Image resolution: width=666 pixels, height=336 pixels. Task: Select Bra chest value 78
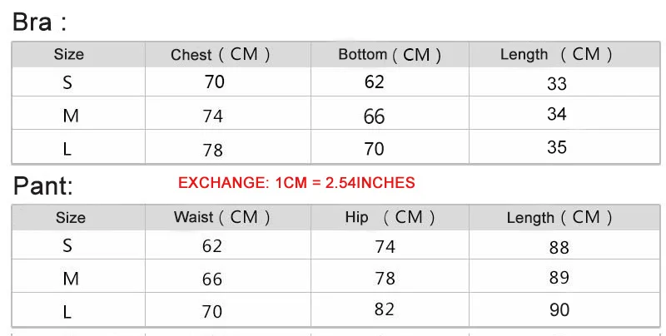coord(213,150)
